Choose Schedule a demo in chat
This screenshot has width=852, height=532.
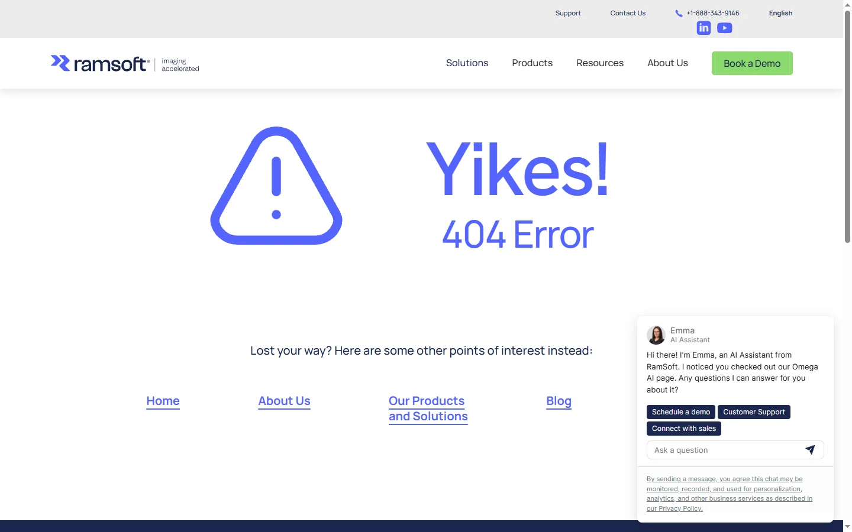681,412
